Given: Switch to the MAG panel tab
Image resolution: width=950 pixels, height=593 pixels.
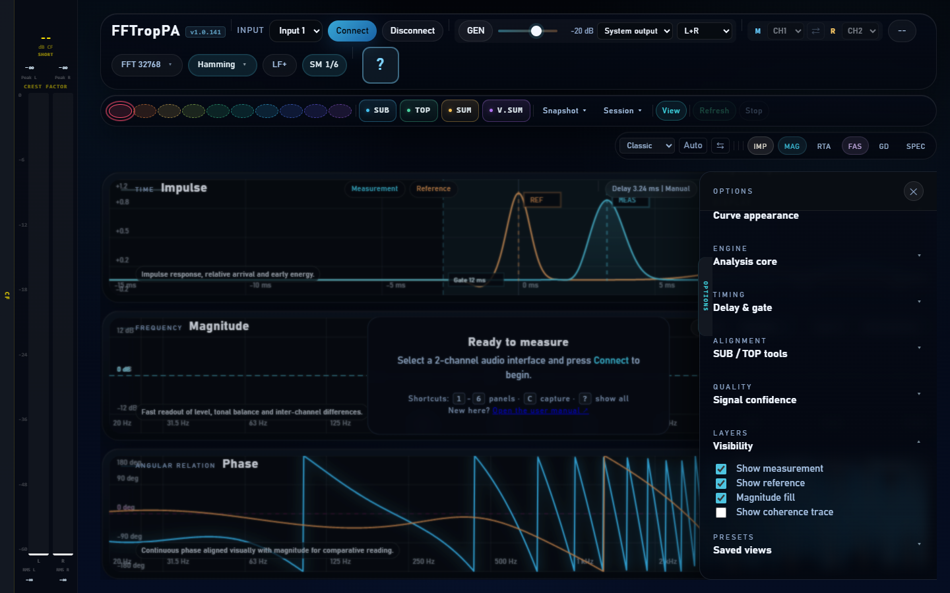Looking at the screenshot, I should point(792,146).
